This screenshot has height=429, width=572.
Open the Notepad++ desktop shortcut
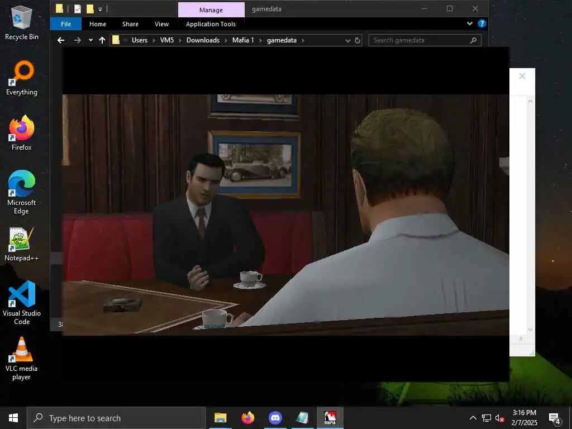(x=22, y=244)
